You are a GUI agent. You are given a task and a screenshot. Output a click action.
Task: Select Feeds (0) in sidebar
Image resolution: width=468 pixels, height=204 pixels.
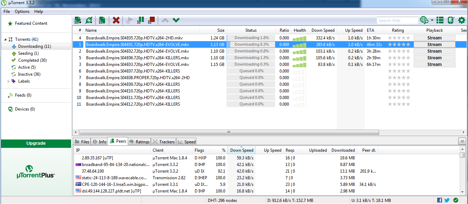(x=23, y=95)
